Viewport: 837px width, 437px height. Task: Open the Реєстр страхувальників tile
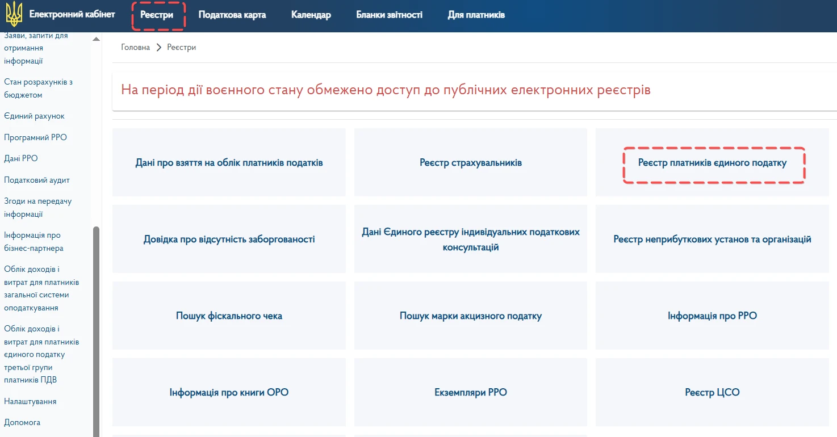point(470,163)
